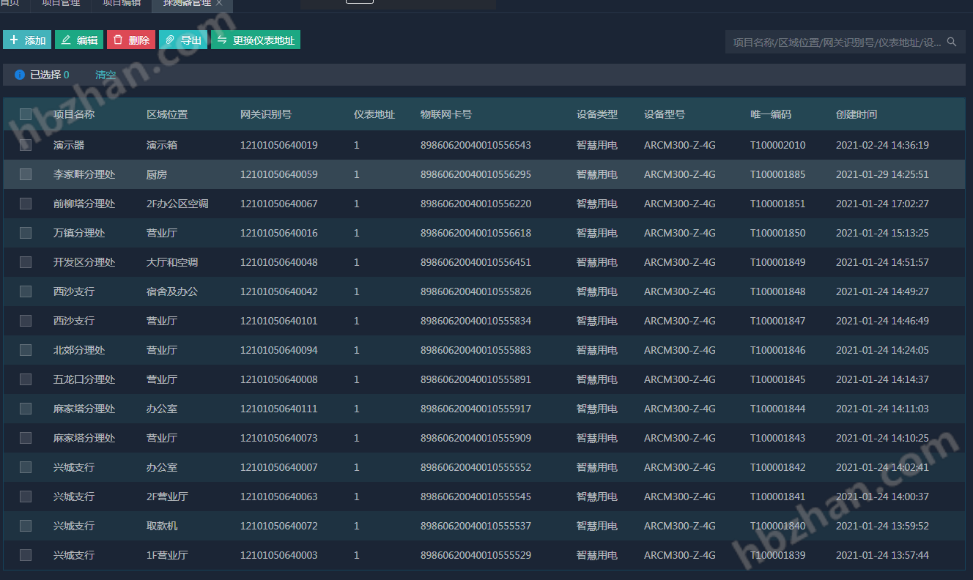The height and width of the screenshot is (580, 973).
Task: Open the 项目编辑 tab
Action: pos(121,3)
